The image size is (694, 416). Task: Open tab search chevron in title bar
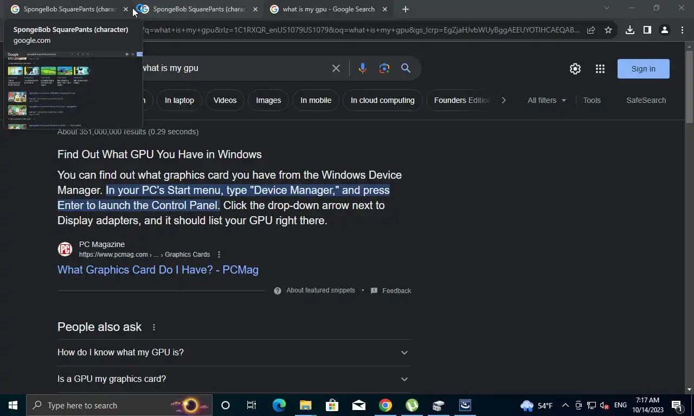point(607,8)
